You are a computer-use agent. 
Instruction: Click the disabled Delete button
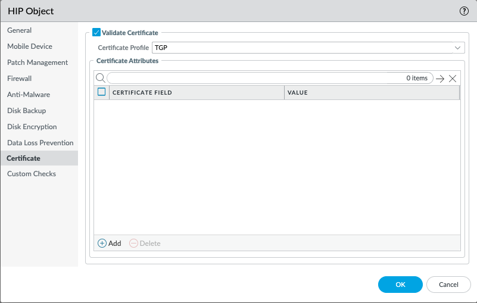click(x=145, y=243)
